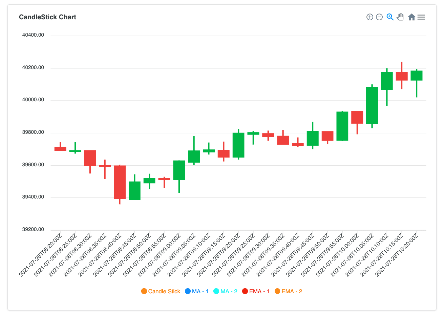
Task: Click the orange EMA - 2 legend marker
Action: pyautogui.click(x=277, y=291)
